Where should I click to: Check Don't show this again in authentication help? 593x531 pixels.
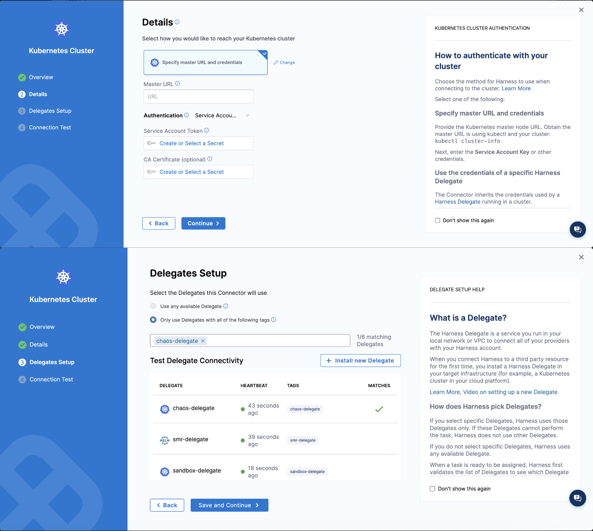click(x=437, y=220)
